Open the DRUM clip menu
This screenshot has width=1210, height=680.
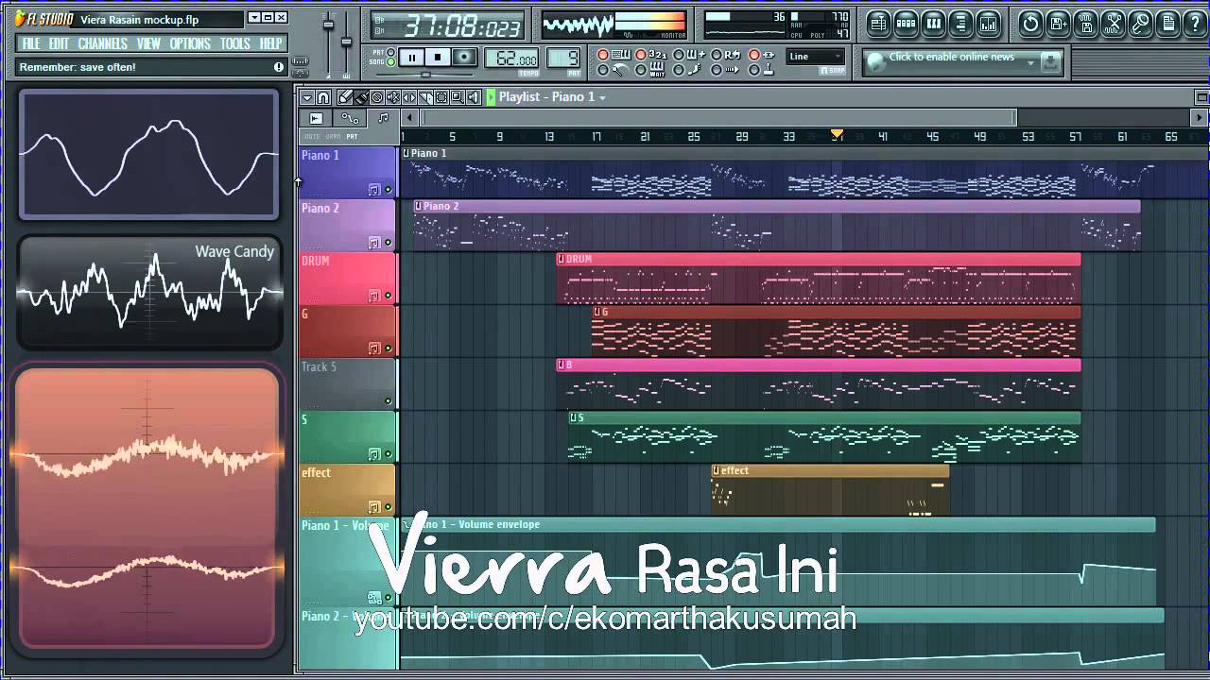tap(562, 259)
